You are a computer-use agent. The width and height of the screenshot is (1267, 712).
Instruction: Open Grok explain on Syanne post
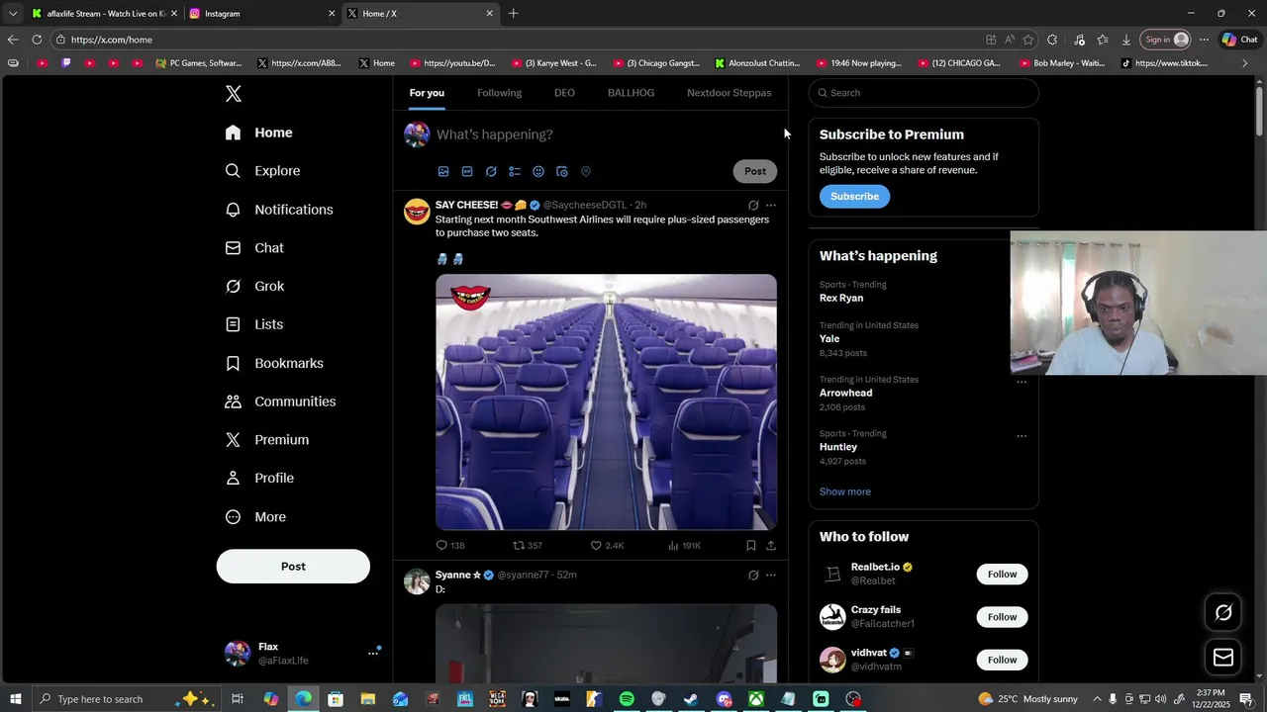click(753, 576)
